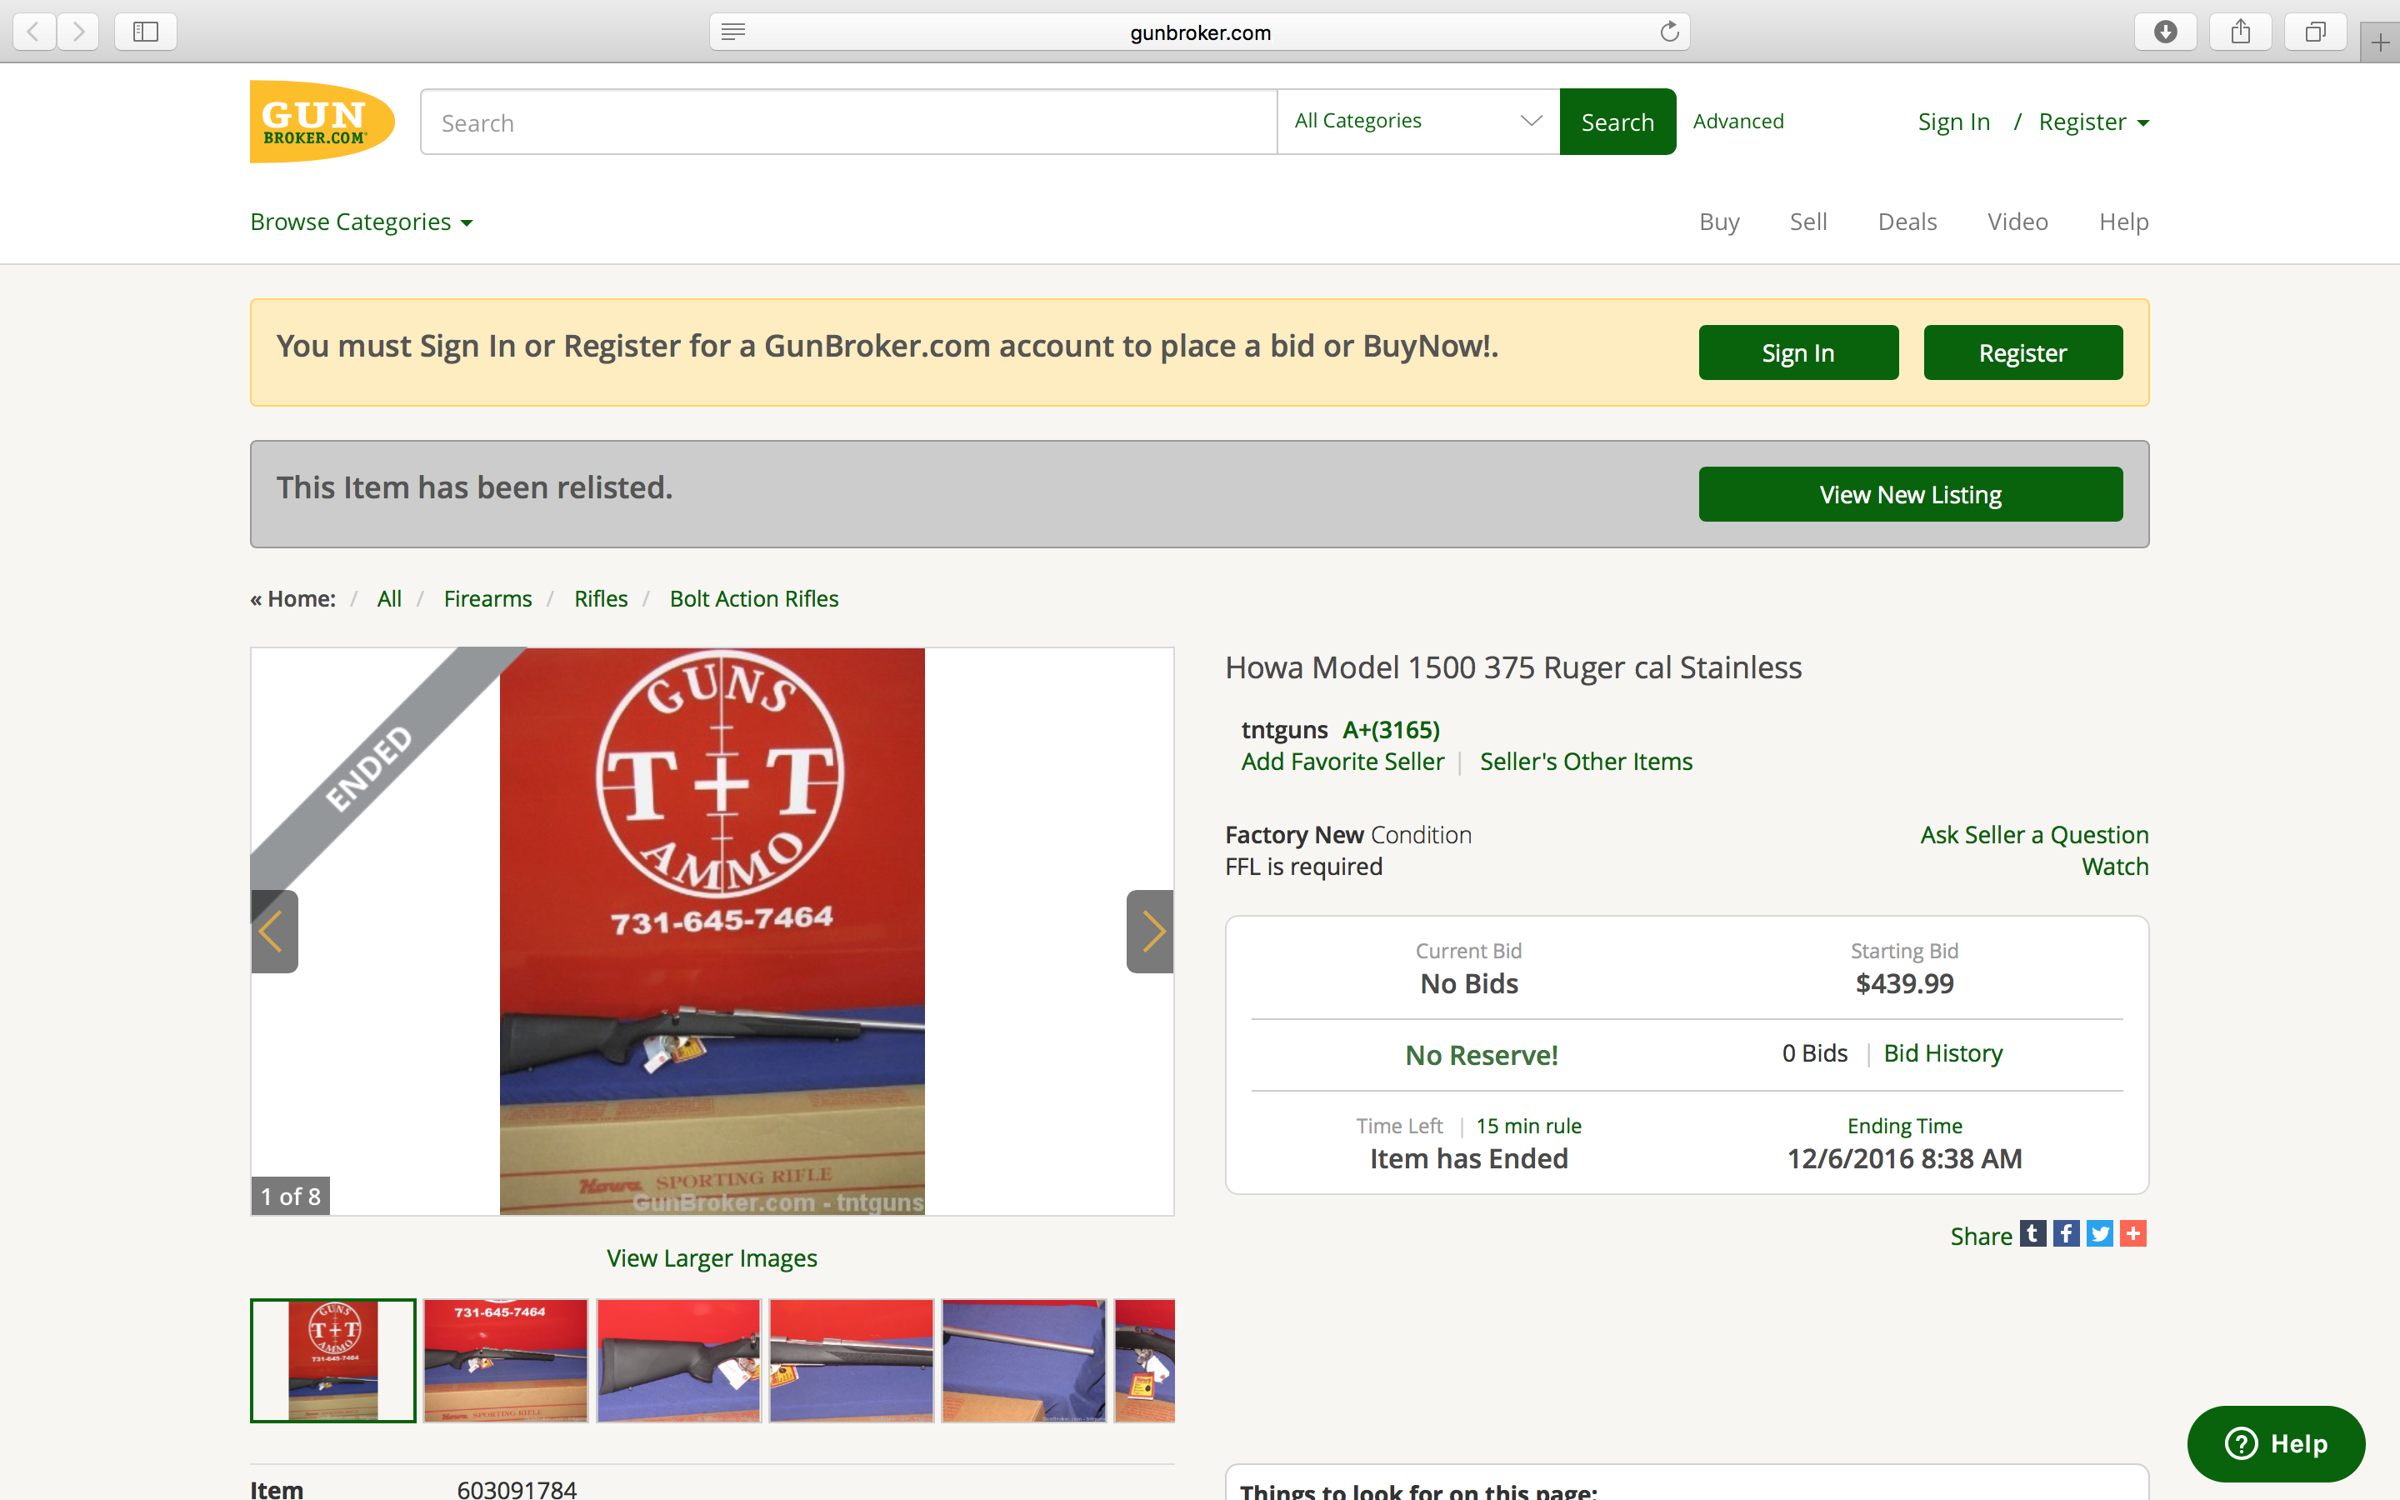Click main T&T Ammo listing image
The image size is (2400, 1500).
(x=712, y=931)
